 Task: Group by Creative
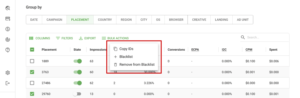click(x=199, y=20)
